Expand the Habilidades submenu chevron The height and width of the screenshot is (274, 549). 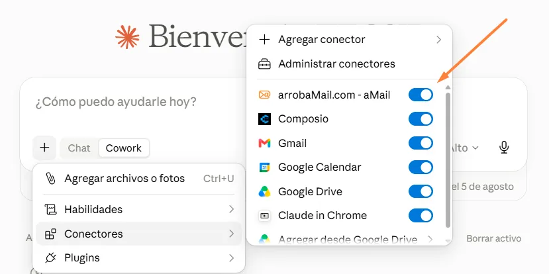[231, 209]
